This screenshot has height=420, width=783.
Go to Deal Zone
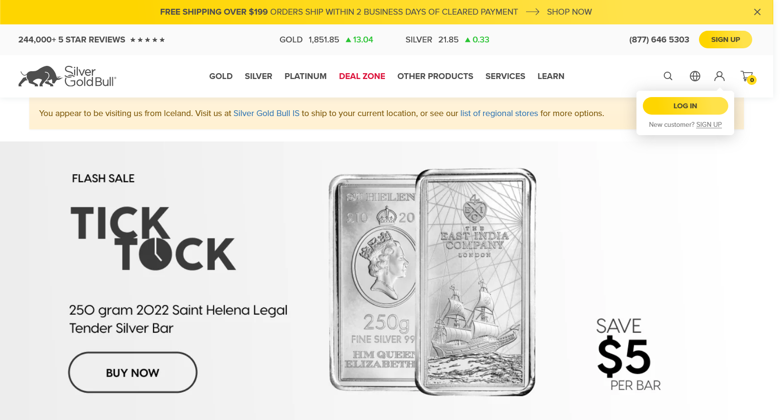pos(362,76)
